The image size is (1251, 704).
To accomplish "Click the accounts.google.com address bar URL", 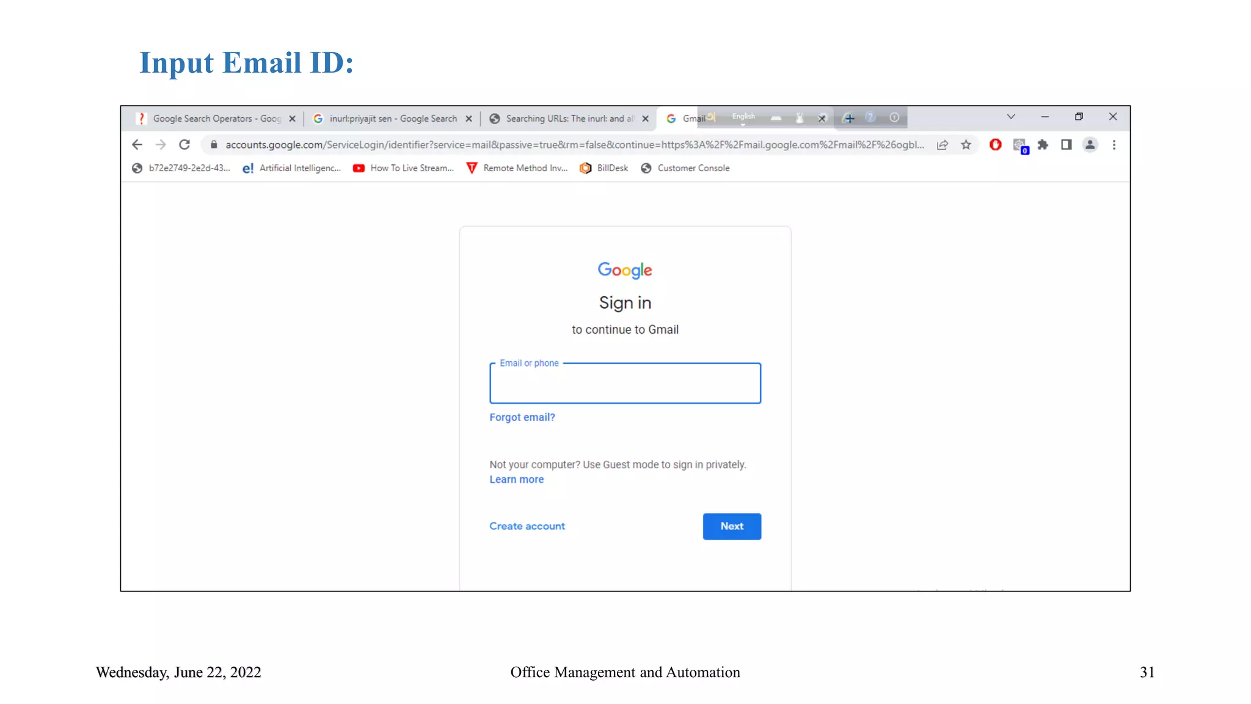I will pyautogui.click(x=574, y=145).
